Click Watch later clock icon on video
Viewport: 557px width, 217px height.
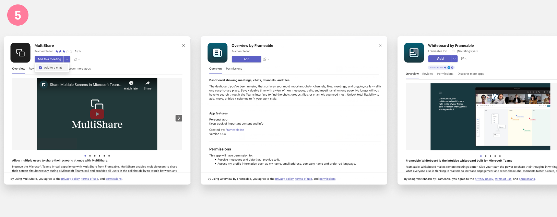[x=131, y=83]
